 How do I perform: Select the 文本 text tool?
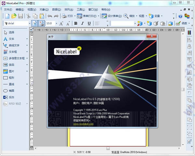tap(9, 39)
